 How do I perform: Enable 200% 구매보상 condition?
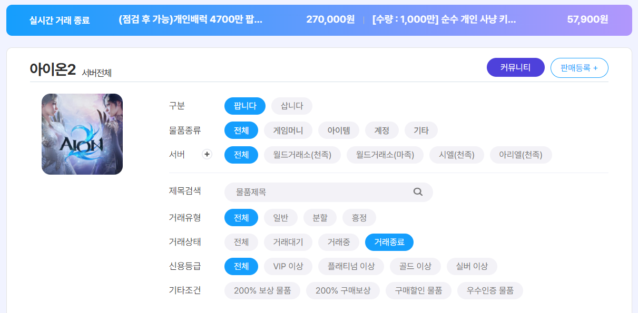tap(343, 290)
